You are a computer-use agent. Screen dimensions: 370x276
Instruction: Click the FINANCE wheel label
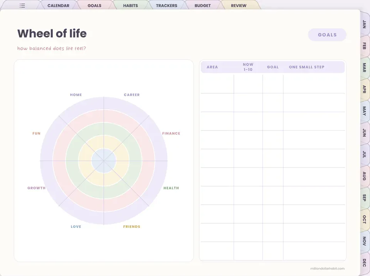pyautogui.click(x=171, y=134)
